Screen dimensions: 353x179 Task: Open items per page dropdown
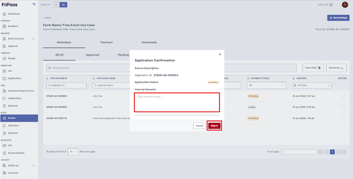coord(73,152)
